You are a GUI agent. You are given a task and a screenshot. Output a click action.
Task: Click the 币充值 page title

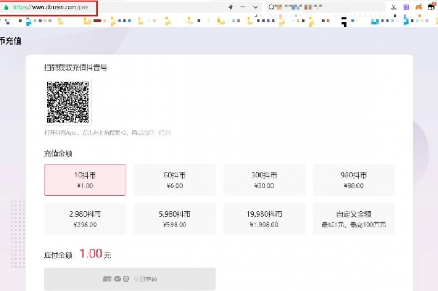tap(10, 41)
